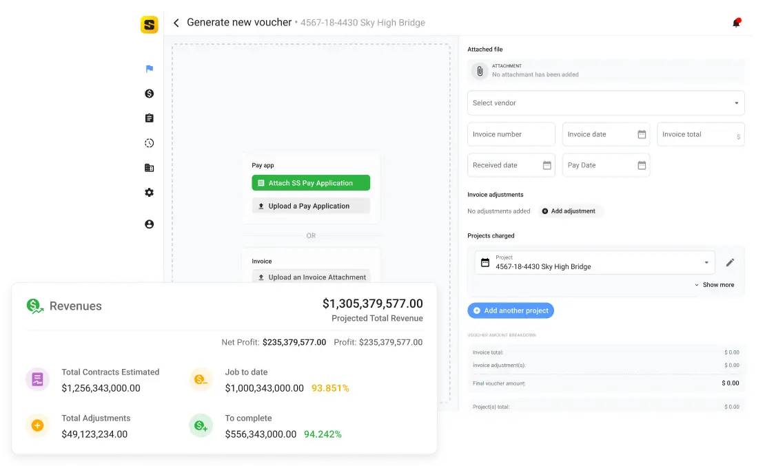765x466 pixels.
Task: Open the user profile sidebar icon
Action: [x=149, y=224]
